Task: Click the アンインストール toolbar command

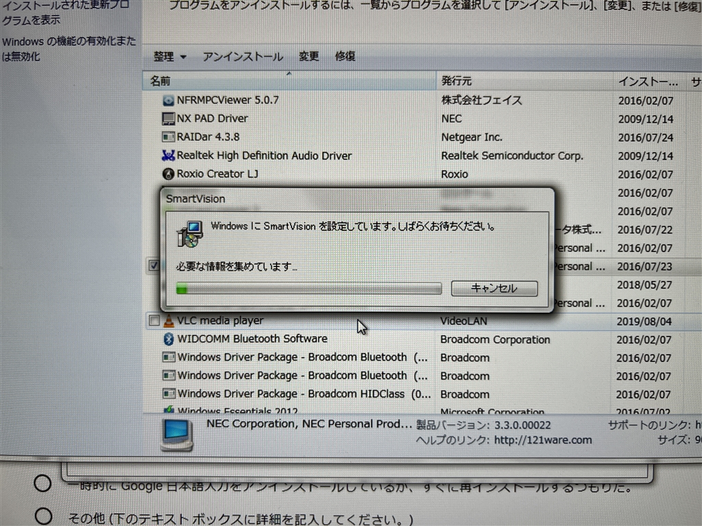Action: point(243,57)
